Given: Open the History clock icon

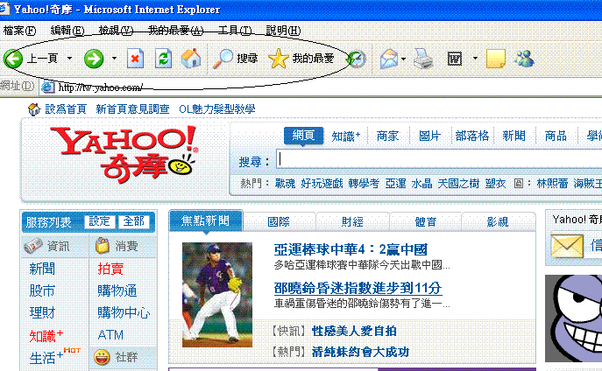Looking at the screenshot, I should (356, 59).
